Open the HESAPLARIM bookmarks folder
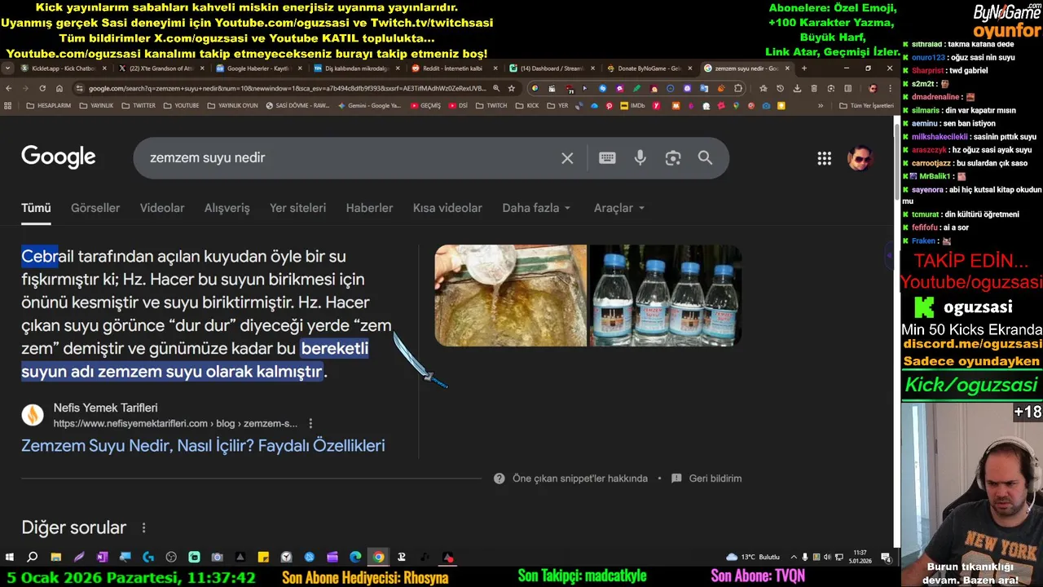 49,106
